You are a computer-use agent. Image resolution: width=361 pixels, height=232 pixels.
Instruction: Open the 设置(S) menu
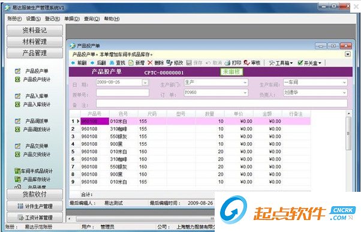[x=34, y=19]
